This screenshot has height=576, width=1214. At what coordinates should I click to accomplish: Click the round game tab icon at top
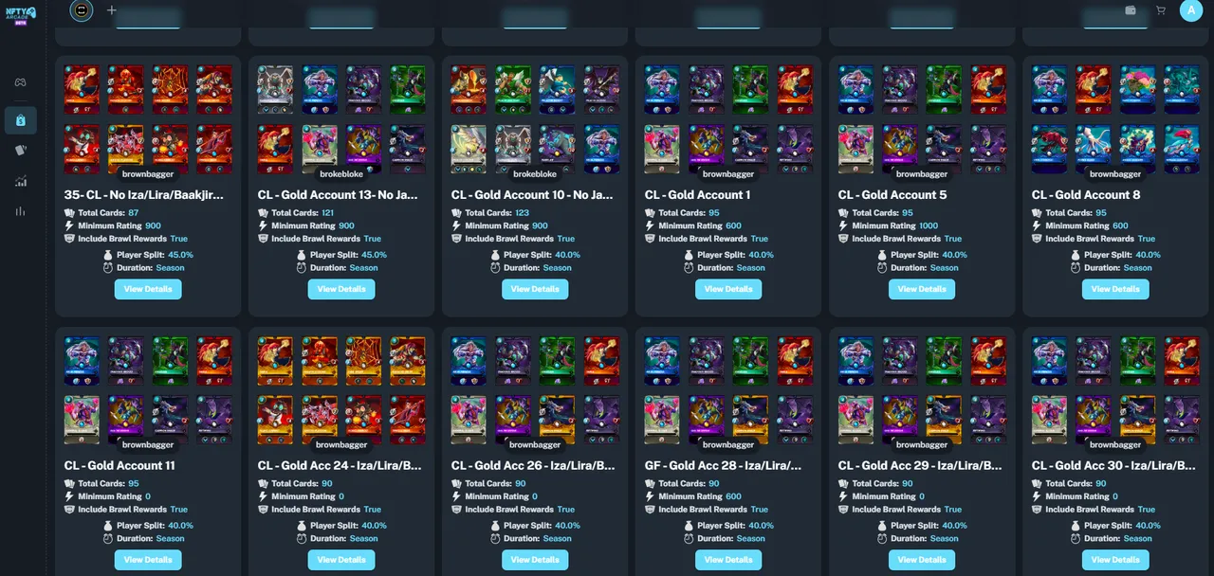82,10
